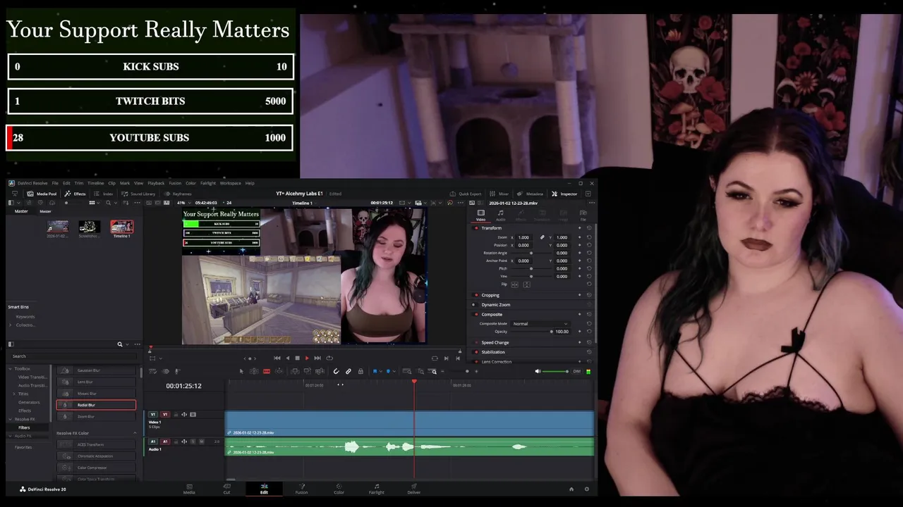Open the Playback menu
903x507 pixels.
[x=156, y=183]
